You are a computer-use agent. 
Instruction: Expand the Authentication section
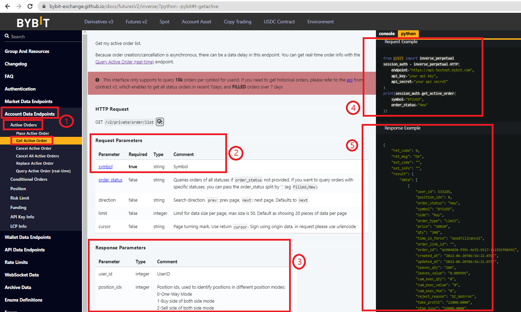pos(20,89)
